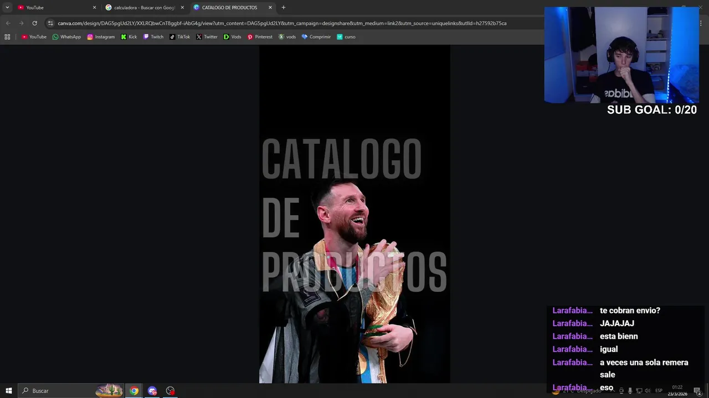The height and width of the screenshot is (398, 709).
Task: Click the microphone tray icon
Action: tap(630, 391)
